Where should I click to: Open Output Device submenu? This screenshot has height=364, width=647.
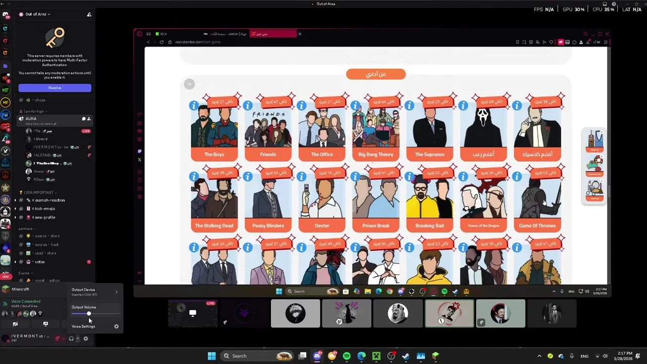(95, 292)
